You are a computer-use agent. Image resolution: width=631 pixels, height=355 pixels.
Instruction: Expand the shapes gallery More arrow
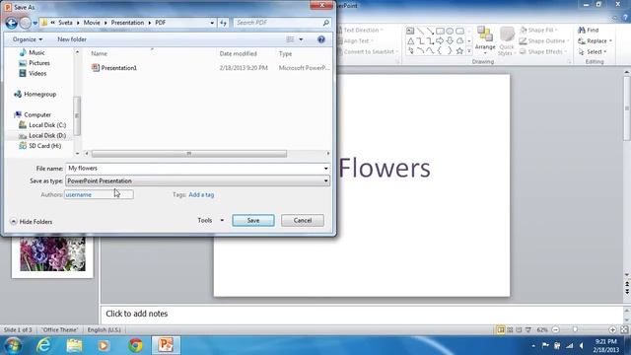pos(469,51)
